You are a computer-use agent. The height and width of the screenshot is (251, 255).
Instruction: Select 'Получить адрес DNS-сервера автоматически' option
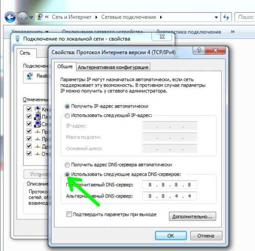pyautogui.click(x=67, y=165)
